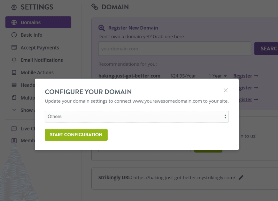The width and height of the screenshot is (278, 201).
Task: Click the yourdomain.com search input field
Action: coord(174,48)
